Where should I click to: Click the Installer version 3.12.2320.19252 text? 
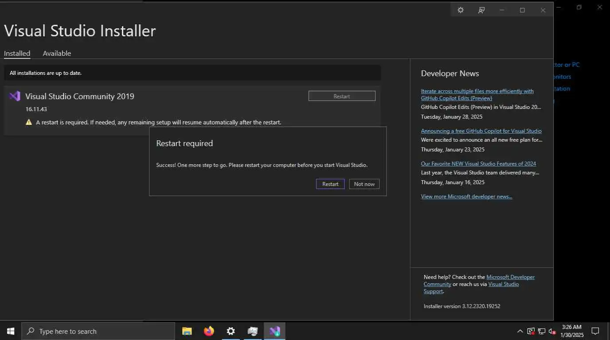tap(462, 306)
